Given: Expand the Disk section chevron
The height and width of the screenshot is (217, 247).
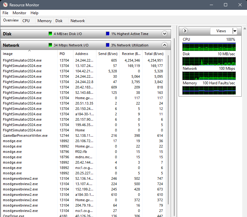Looking at the screenshot, I should click(x=164, y=34).
